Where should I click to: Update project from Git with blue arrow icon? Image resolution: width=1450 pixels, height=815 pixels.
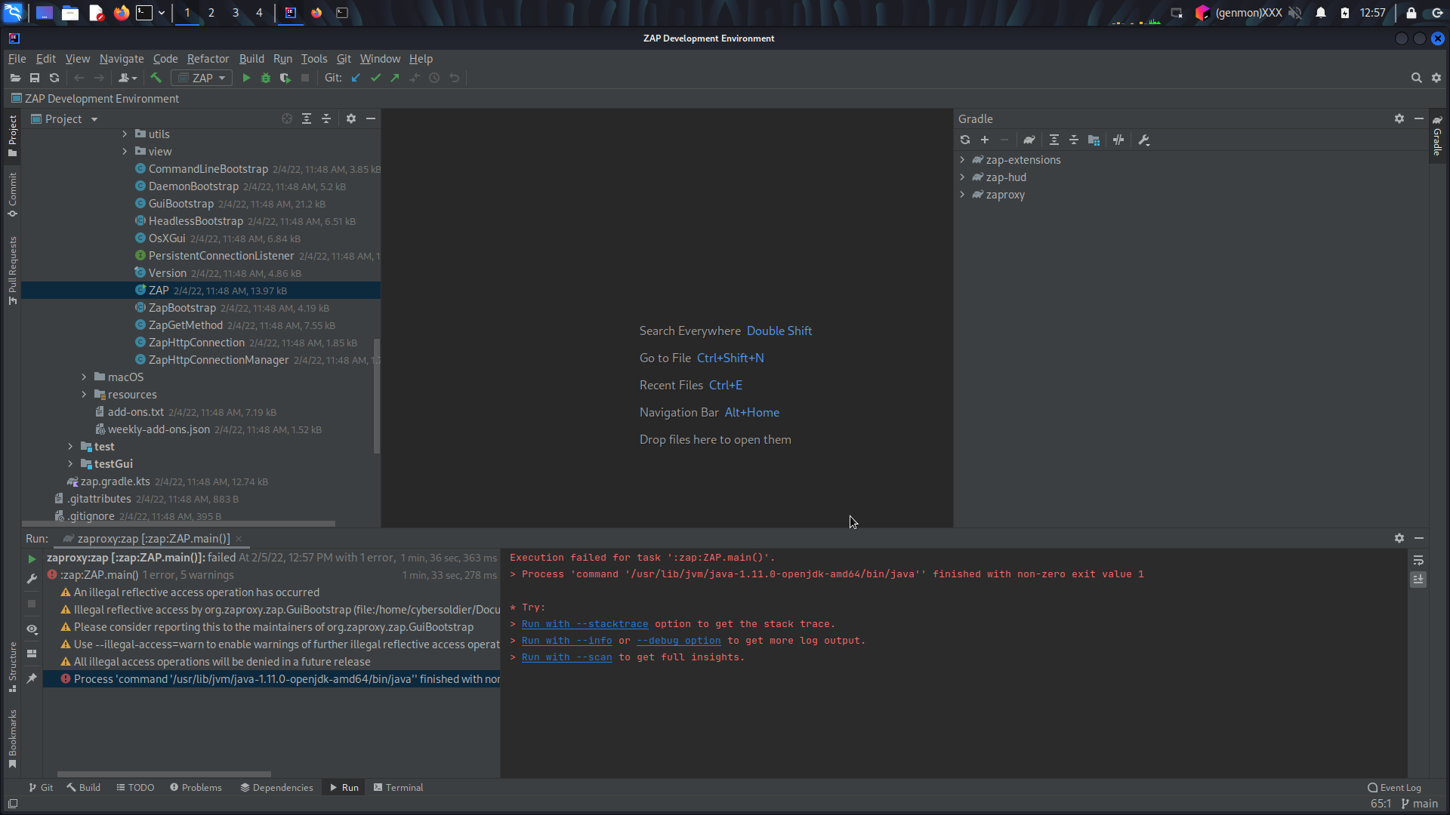pos(356,78)
